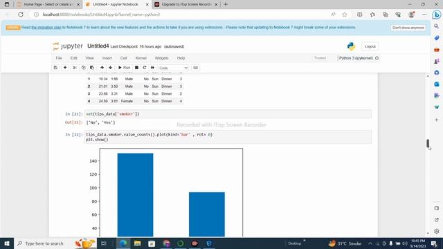Viewport: 443px width, 249px height.
Task: Restart and run all cells icon
Action: [x=152, y=68]
